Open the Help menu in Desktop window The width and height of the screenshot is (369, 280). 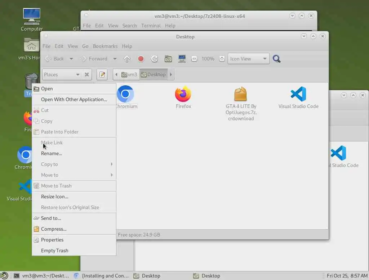(x=127, y=46)
